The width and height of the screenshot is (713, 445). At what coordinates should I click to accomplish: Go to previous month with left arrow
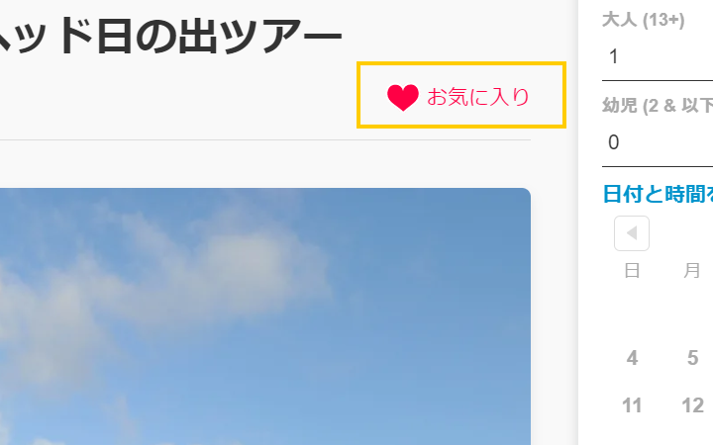632,233
